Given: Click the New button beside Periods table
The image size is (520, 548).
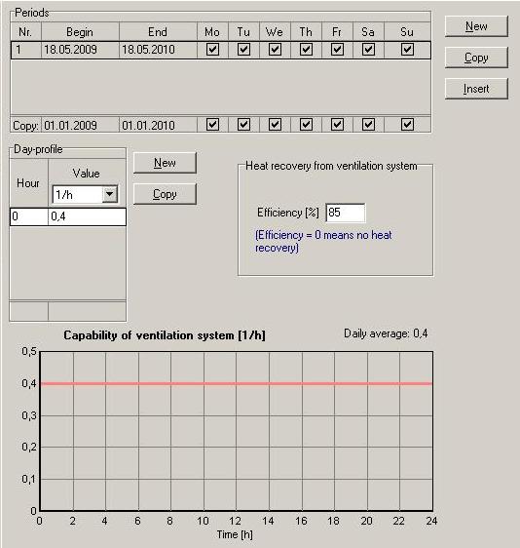Looking at the screenshot, I should [x=476, y=26].
